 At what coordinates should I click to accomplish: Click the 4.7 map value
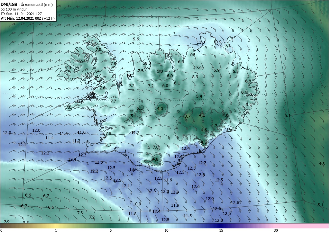[x=214, y=126]
